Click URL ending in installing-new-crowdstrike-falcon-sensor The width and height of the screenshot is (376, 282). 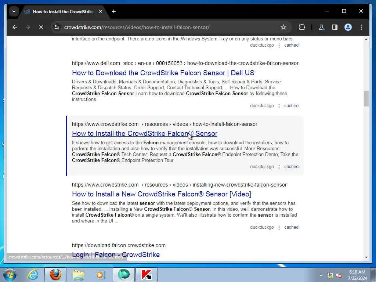(179, 185)
